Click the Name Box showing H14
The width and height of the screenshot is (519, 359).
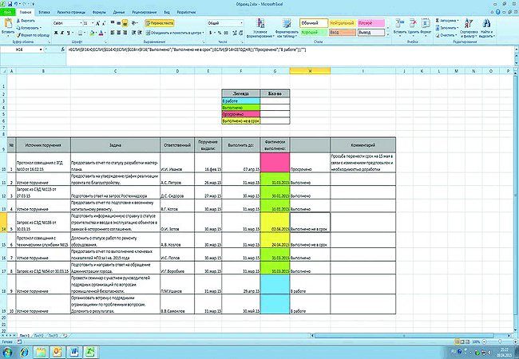point(19,49)
